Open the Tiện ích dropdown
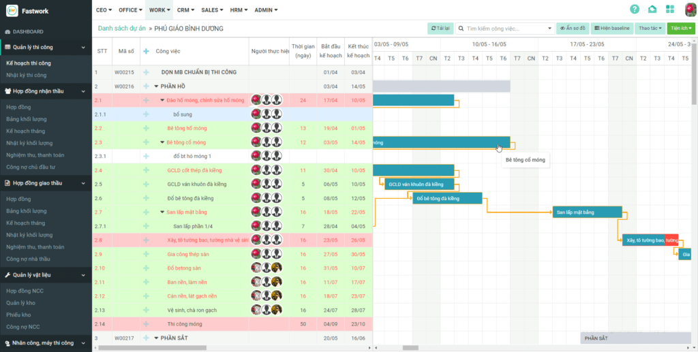 coord(681,29)
